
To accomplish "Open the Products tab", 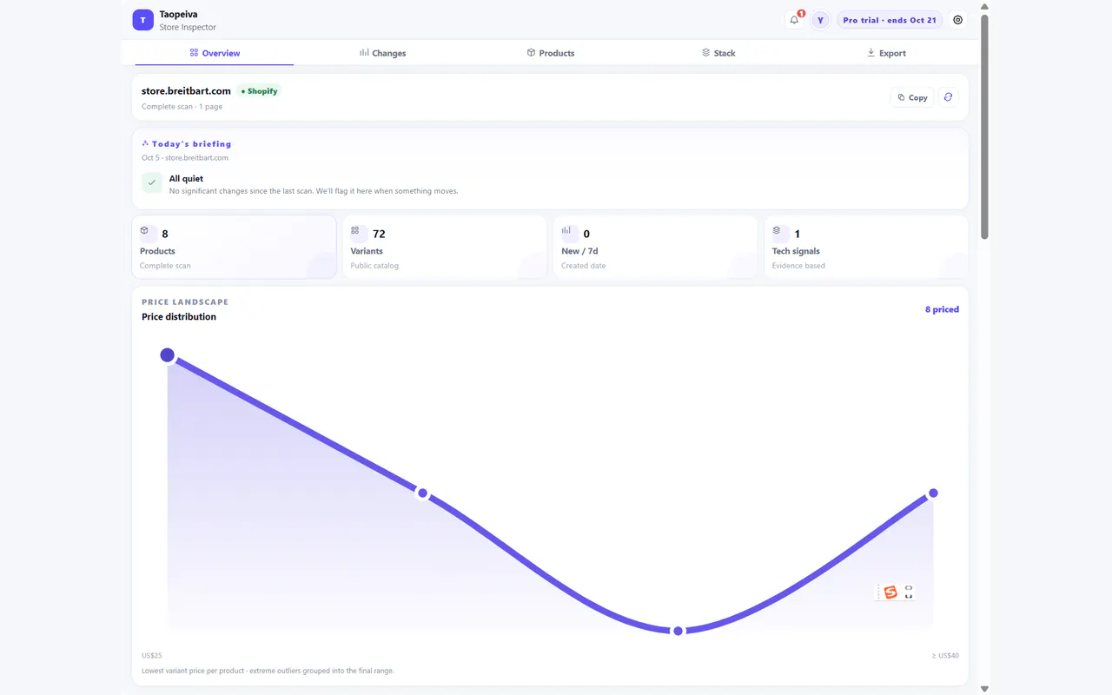I will point(550,53).
